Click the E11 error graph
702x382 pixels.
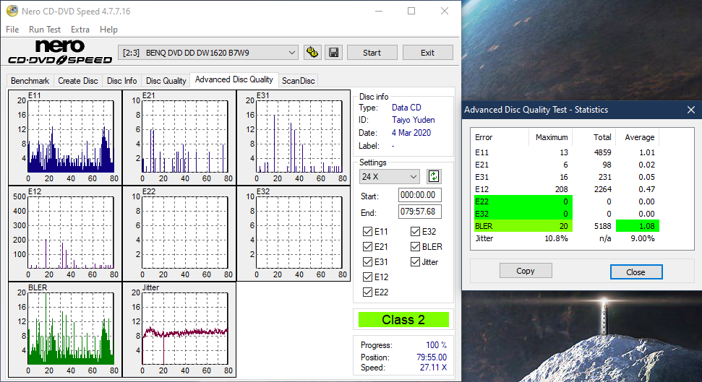click(x=65, y=138)
